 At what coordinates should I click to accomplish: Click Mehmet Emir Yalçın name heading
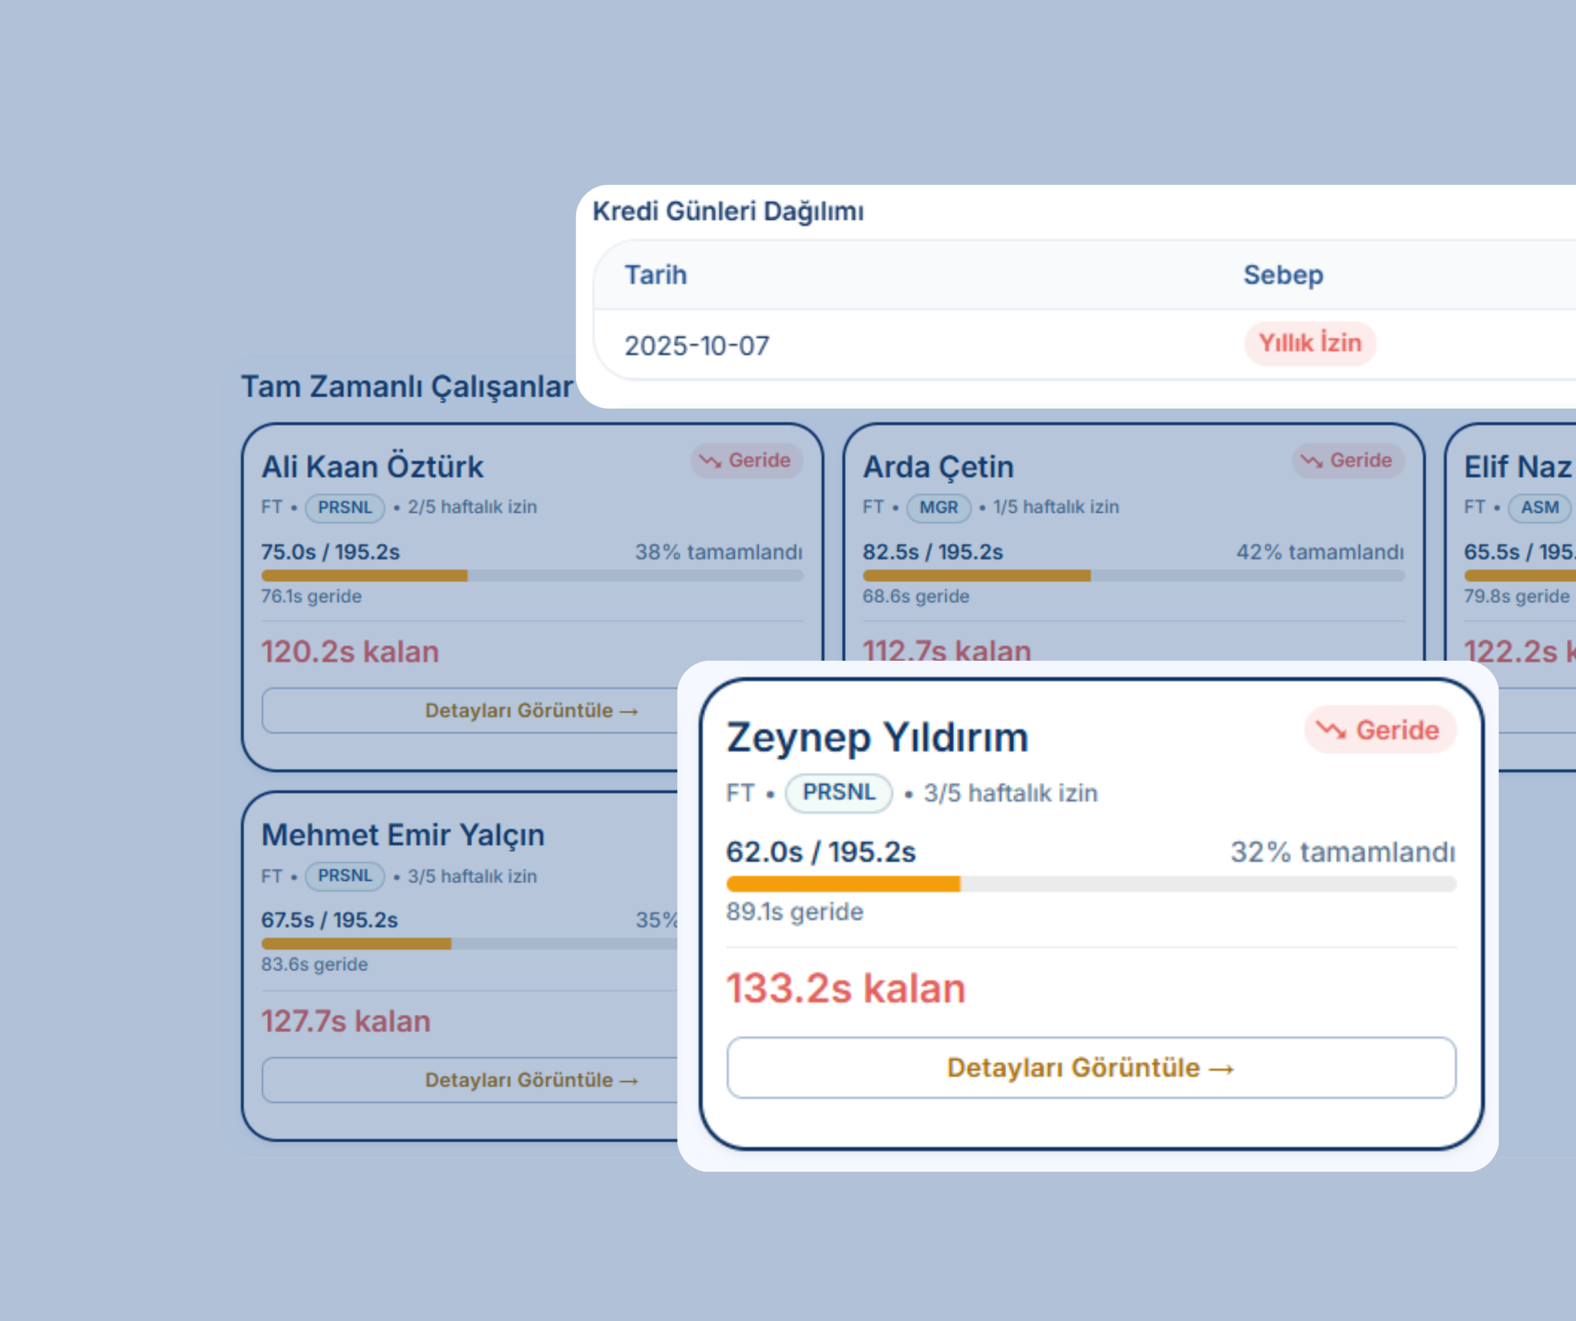403,835
